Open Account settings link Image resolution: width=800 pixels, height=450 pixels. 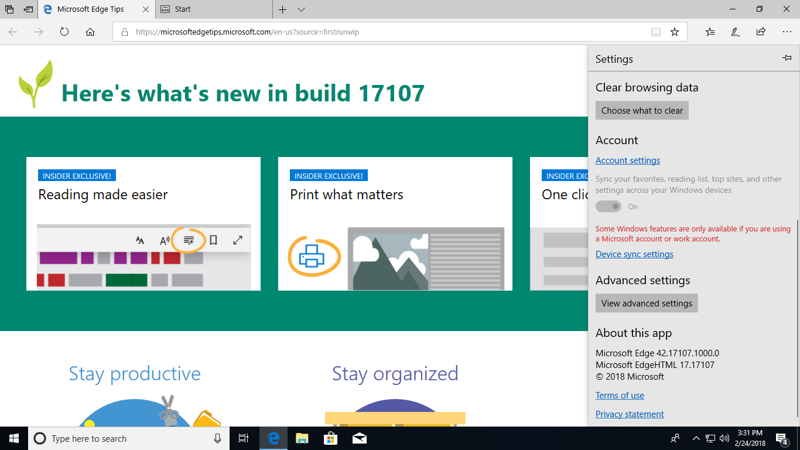(628, 161)
